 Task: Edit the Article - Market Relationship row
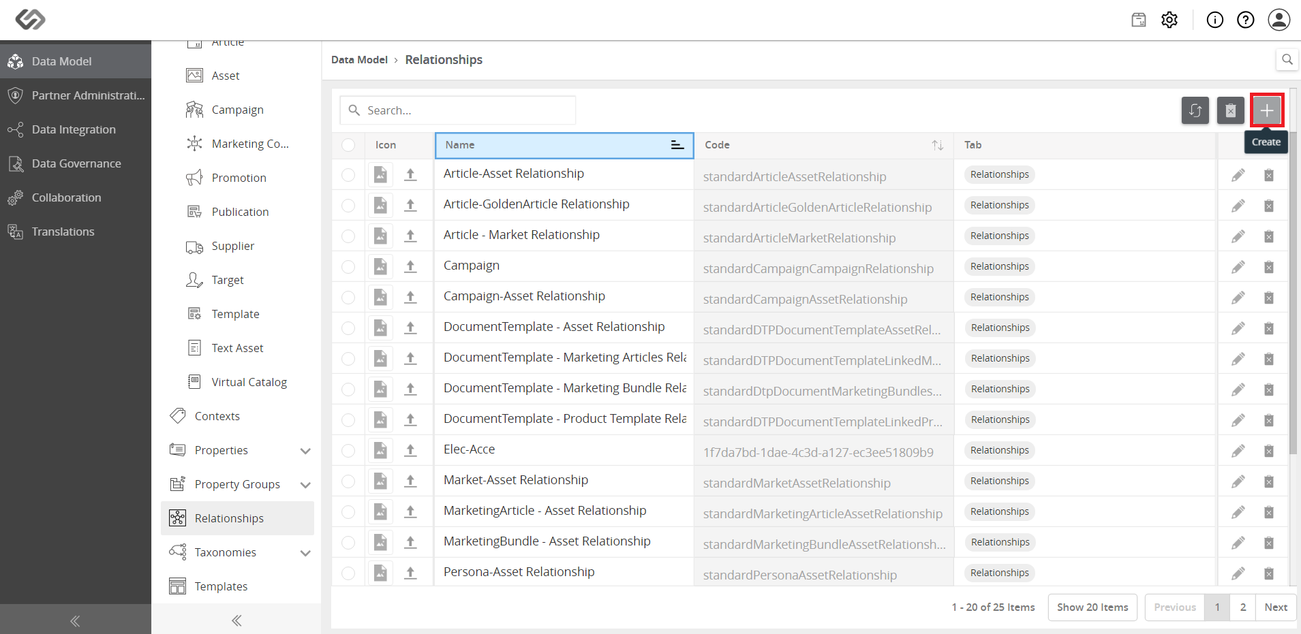coord(1238,236)
